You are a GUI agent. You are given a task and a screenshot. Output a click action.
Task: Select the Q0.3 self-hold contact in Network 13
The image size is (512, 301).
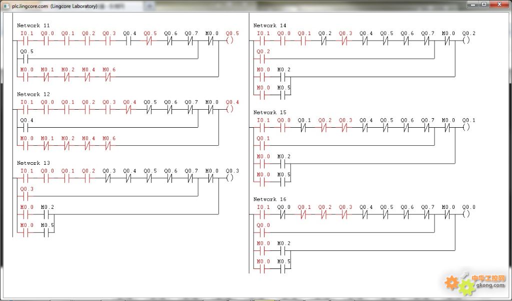(x=26, y=196)
